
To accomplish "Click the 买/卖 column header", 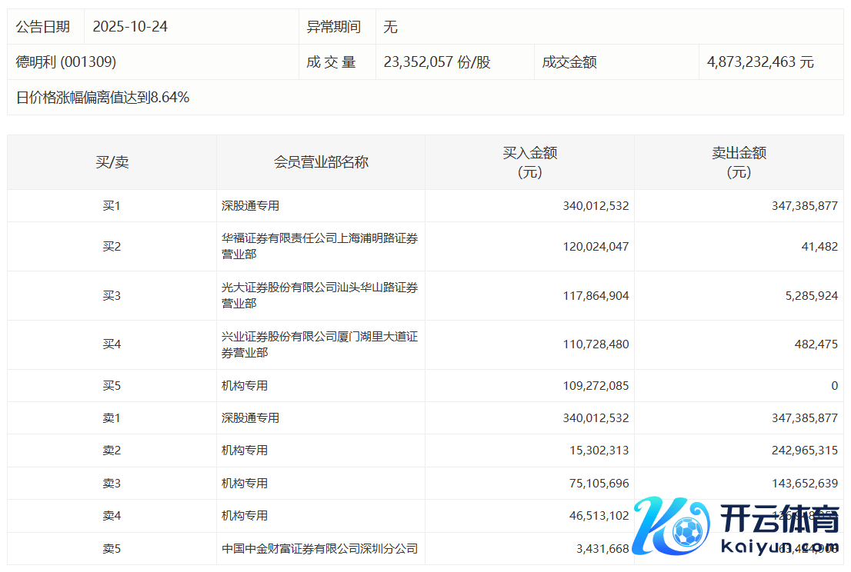I will (x=112, y=162).
